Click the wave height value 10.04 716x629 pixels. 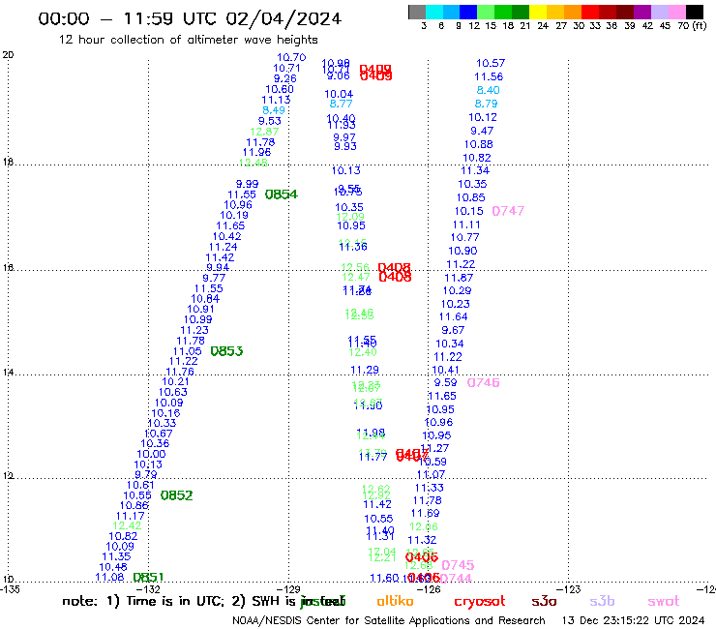(x=339, y=95)
